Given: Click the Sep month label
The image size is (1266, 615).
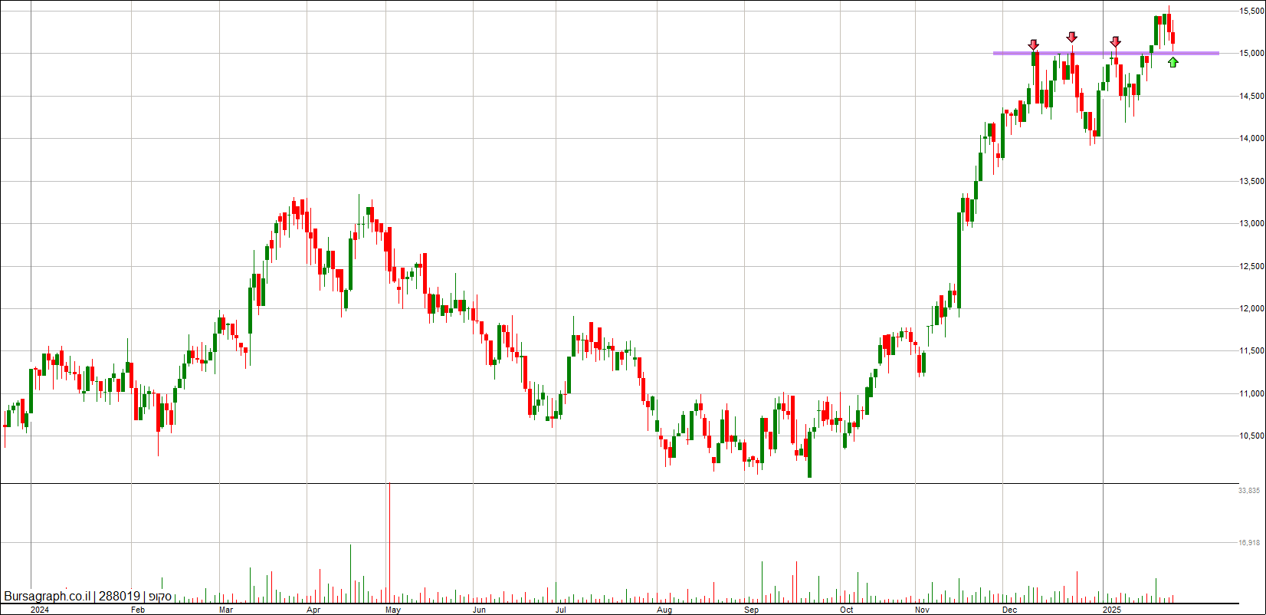Looking at the screenshot, I should point(752,610).
